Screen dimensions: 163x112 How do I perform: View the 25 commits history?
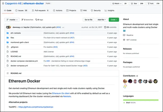pos(110,27)
